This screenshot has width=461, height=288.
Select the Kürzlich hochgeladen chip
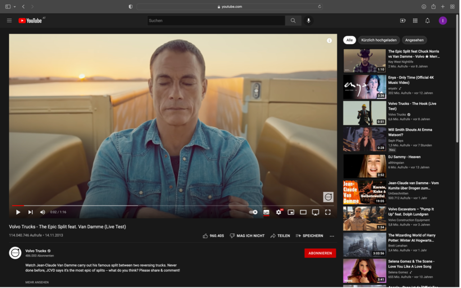pyautogui.click(x=379, y=40)
